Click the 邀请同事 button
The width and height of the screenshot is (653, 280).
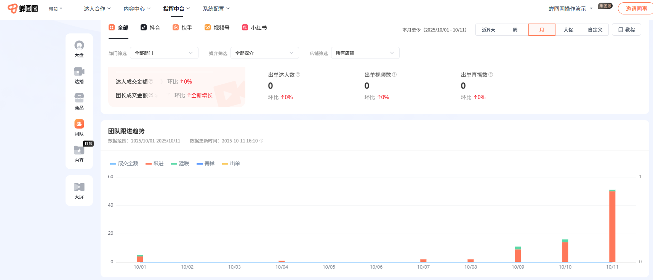636,9
